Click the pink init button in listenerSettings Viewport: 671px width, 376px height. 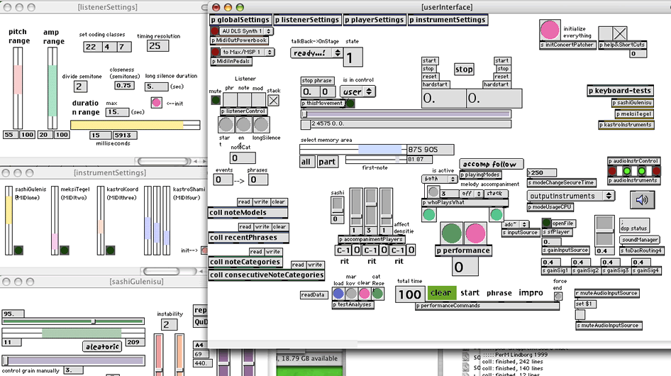click(x=156, y=103)
